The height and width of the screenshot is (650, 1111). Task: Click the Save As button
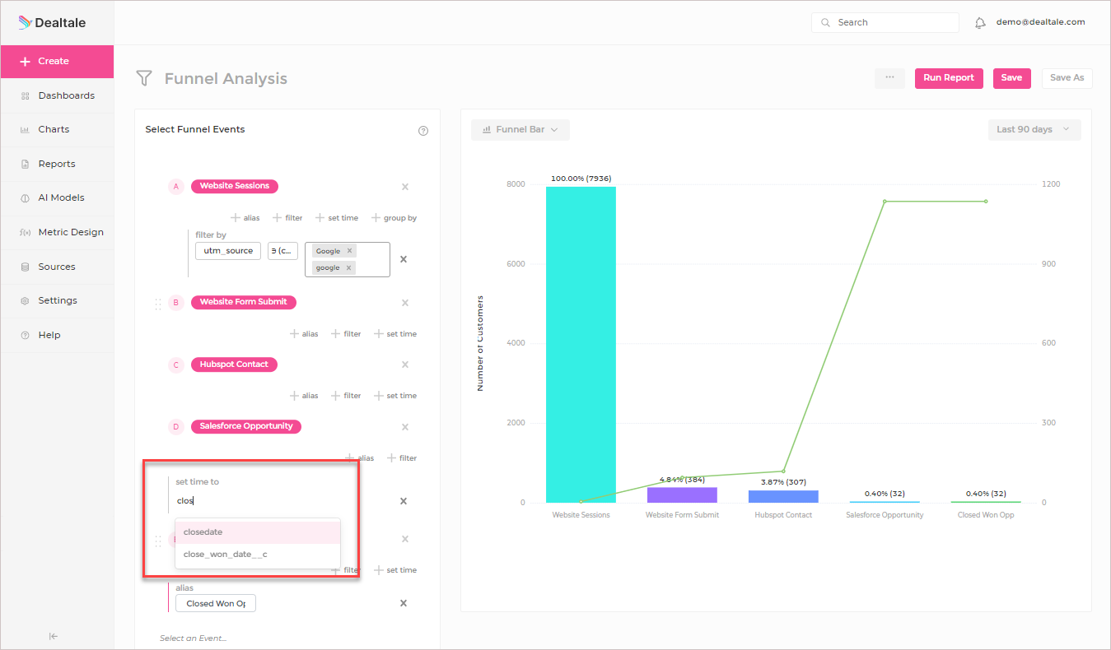pyautogui.click(x=1067, y=78)
